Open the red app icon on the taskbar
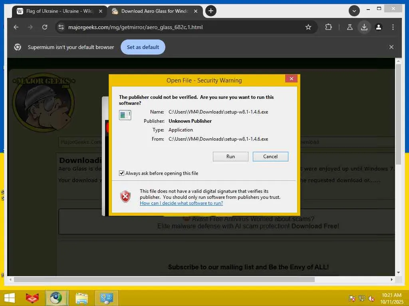 coord(32,298)
